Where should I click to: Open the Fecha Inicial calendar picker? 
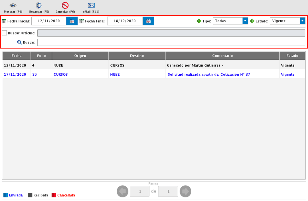point(72,21)
